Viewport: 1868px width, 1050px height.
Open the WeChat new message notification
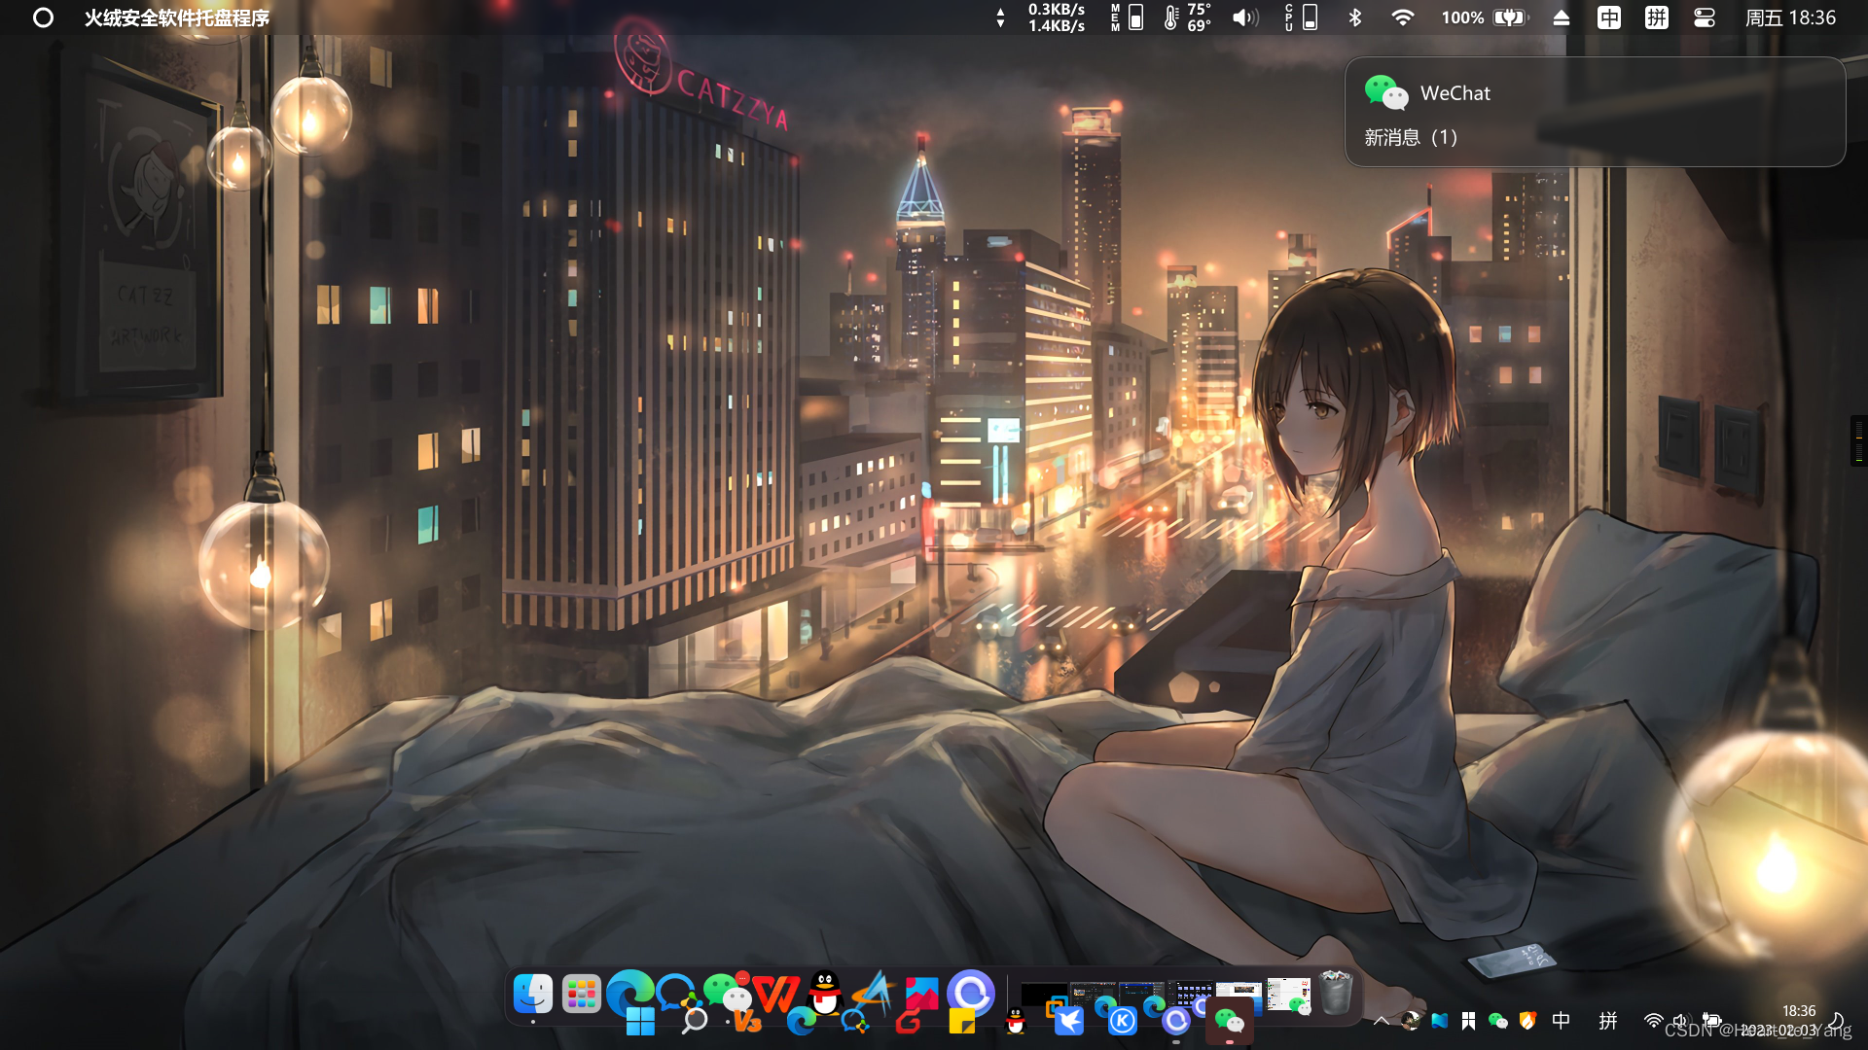[1594, 112]
